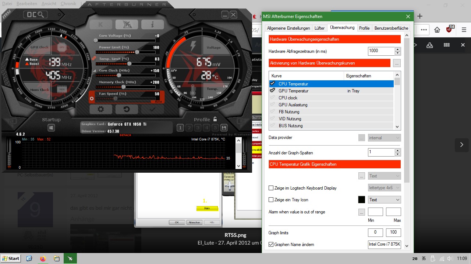Go to the next lightbox image

(x=462, y=145)
